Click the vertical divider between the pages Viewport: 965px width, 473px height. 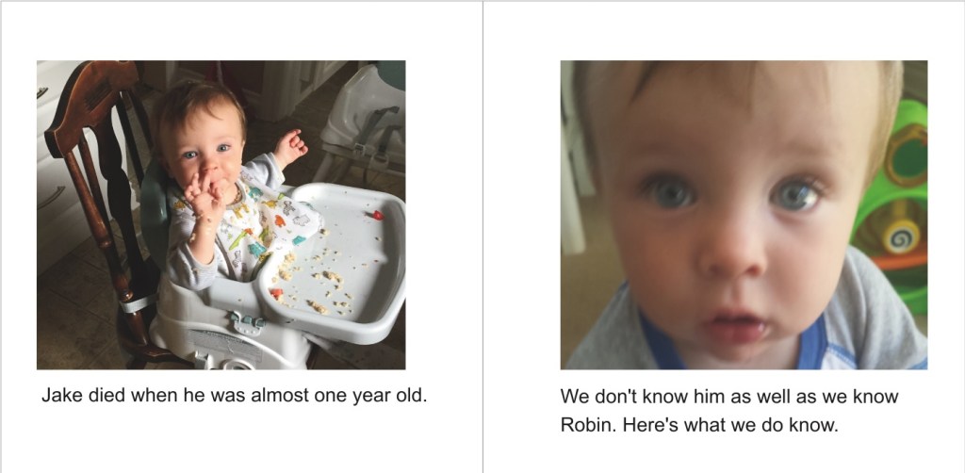(x=482, y=236)
